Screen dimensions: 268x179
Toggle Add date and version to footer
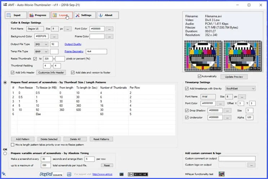coord(73,72)
